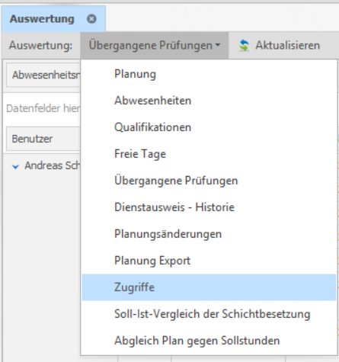
Task: Choose Dienstausweis - Historie report
Action: (x=209, y=207)
